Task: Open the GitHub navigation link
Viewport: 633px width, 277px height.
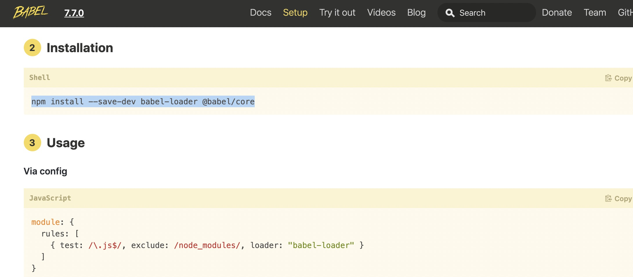Action: [625, 12]
